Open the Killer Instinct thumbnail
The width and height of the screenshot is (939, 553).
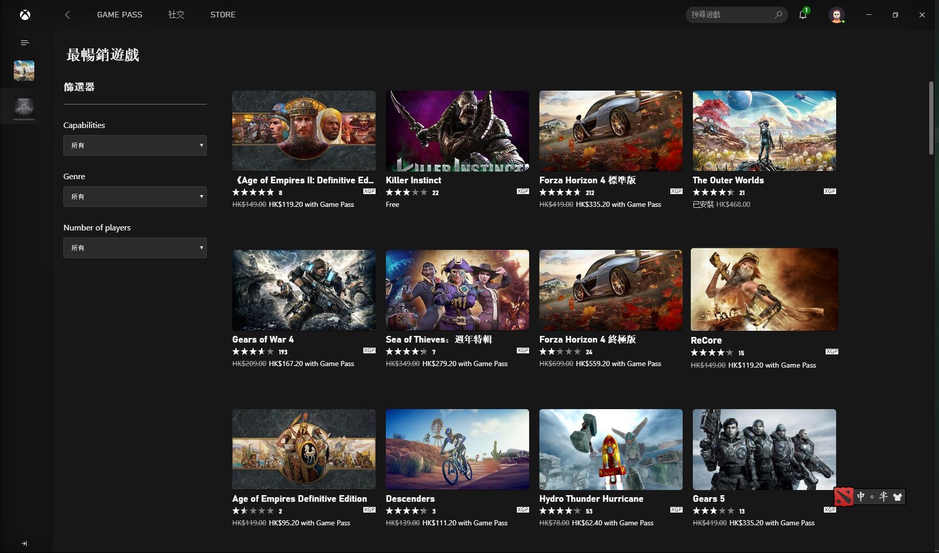(x=457, y=131)
